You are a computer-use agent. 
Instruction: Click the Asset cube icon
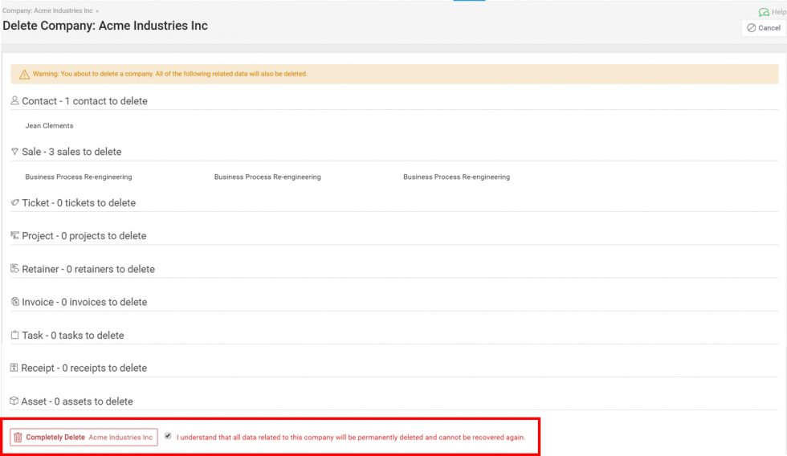click(14, 401)
